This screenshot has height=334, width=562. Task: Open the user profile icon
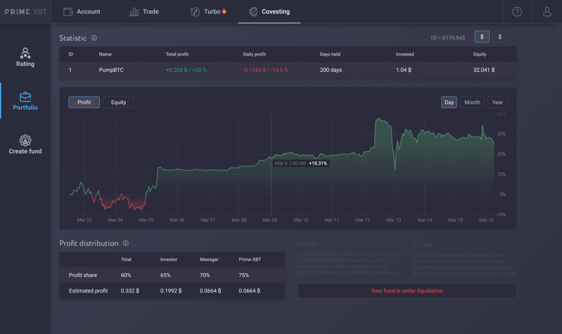pos(546,12)
